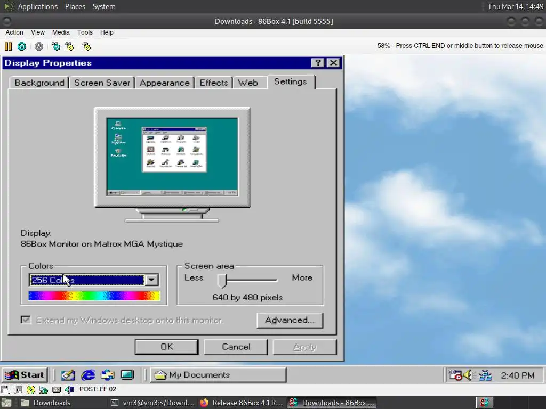
Task: Open the host System menu
Action: (x=104, y=6)
